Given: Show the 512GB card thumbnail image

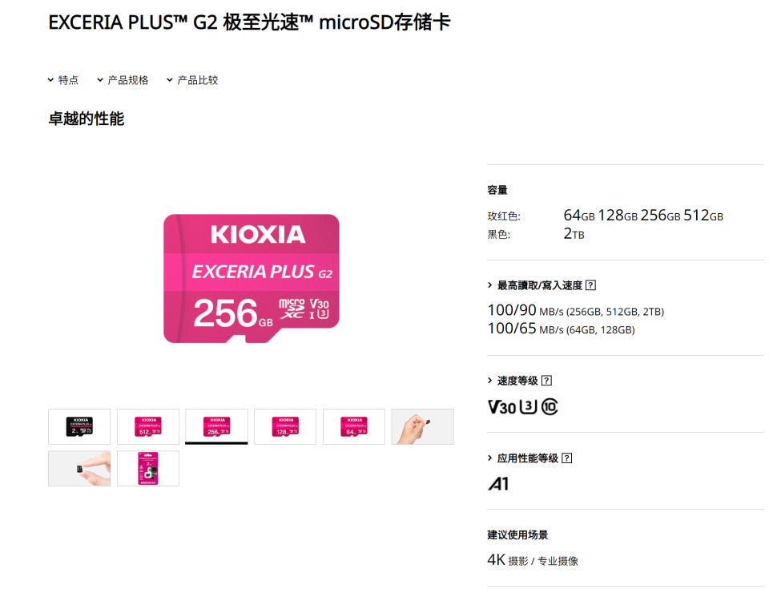Looking at the screenshot, I should coord(148,426).
